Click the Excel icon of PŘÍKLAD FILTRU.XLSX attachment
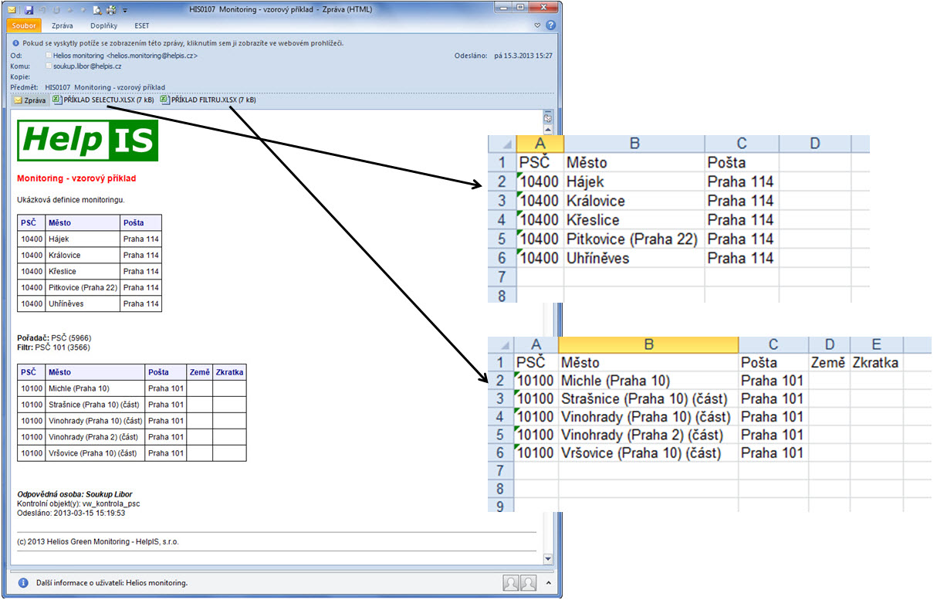The image size is (937, 600). coord(164,100)
